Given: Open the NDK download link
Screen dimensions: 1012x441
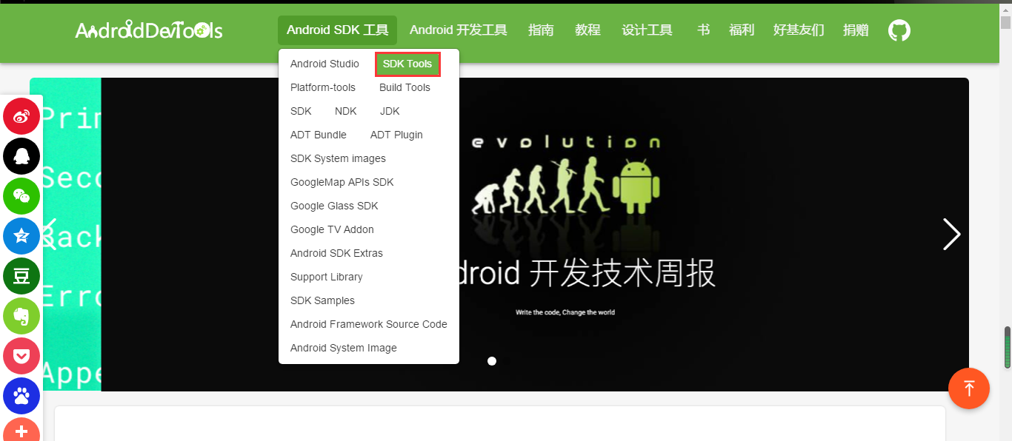Looking at the screenshot, I should pyautogui.click(x=345, y=111).
